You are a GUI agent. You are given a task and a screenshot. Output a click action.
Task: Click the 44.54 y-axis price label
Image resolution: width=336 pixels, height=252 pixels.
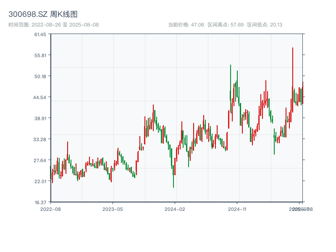[40, 97]
